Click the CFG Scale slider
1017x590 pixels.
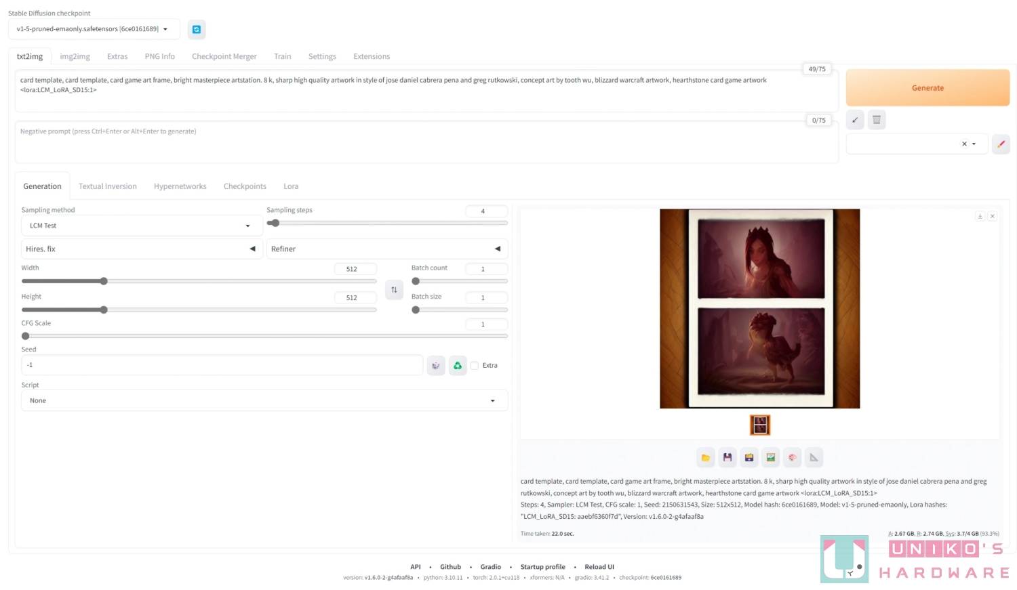pyautogui.click(x=264, y=336)
